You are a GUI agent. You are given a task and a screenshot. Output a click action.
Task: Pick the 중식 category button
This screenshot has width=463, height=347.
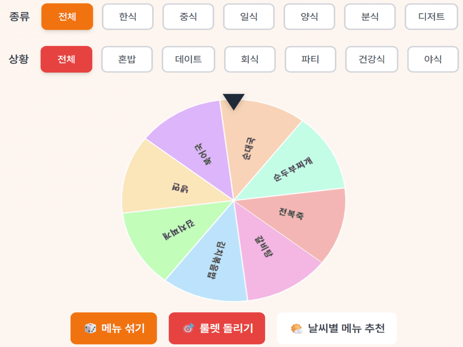coord(188,17)
